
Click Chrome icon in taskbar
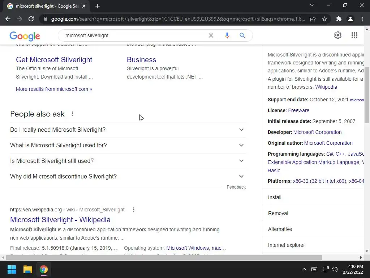pos(44,269)
